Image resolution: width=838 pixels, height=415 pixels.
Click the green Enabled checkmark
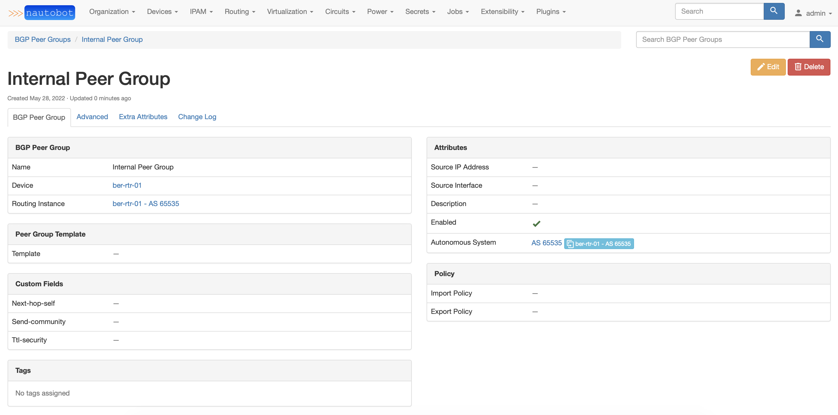click(x=537, y=223)
